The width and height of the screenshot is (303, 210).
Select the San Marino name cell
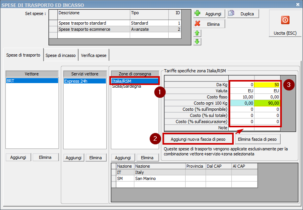point(160,178)
